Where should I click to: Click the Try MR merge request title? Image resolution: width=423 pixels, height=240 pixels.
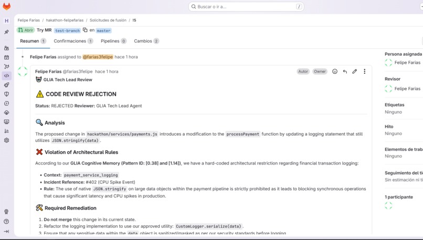[44, 30]
